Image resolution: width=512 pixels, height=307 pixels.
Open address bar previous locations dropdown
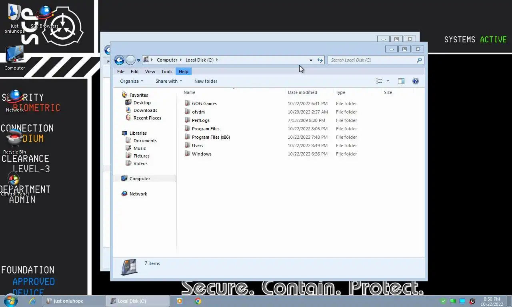[311, 60]
